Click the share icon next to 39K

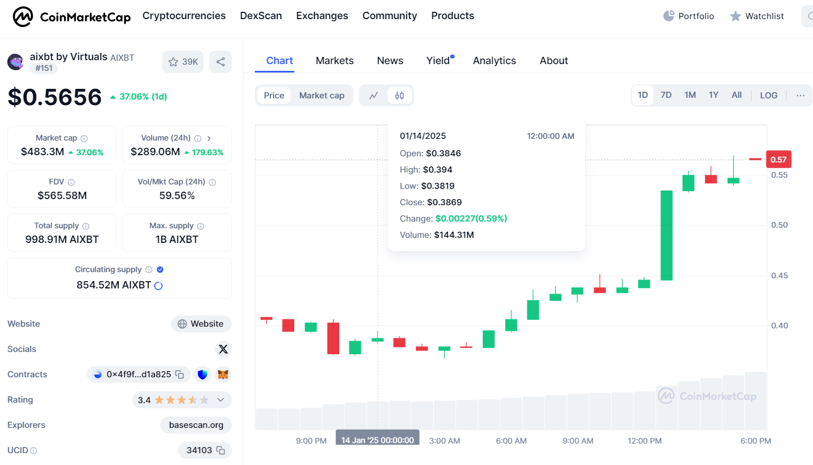click(x=221, y=62)
